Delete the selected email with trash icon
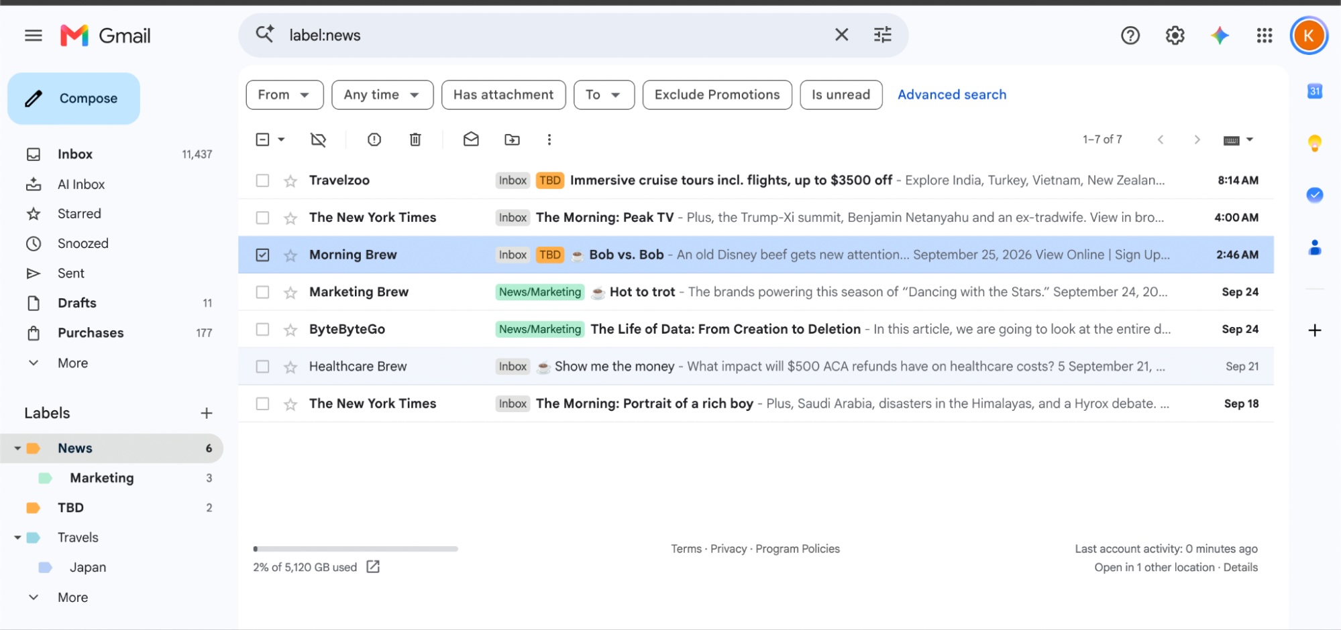 tap(415, 139)
